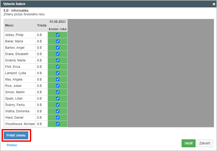217x151 pixels.
Task: Toggle the checkbox for Baker, Maria
Action: (x=58, y=41)
